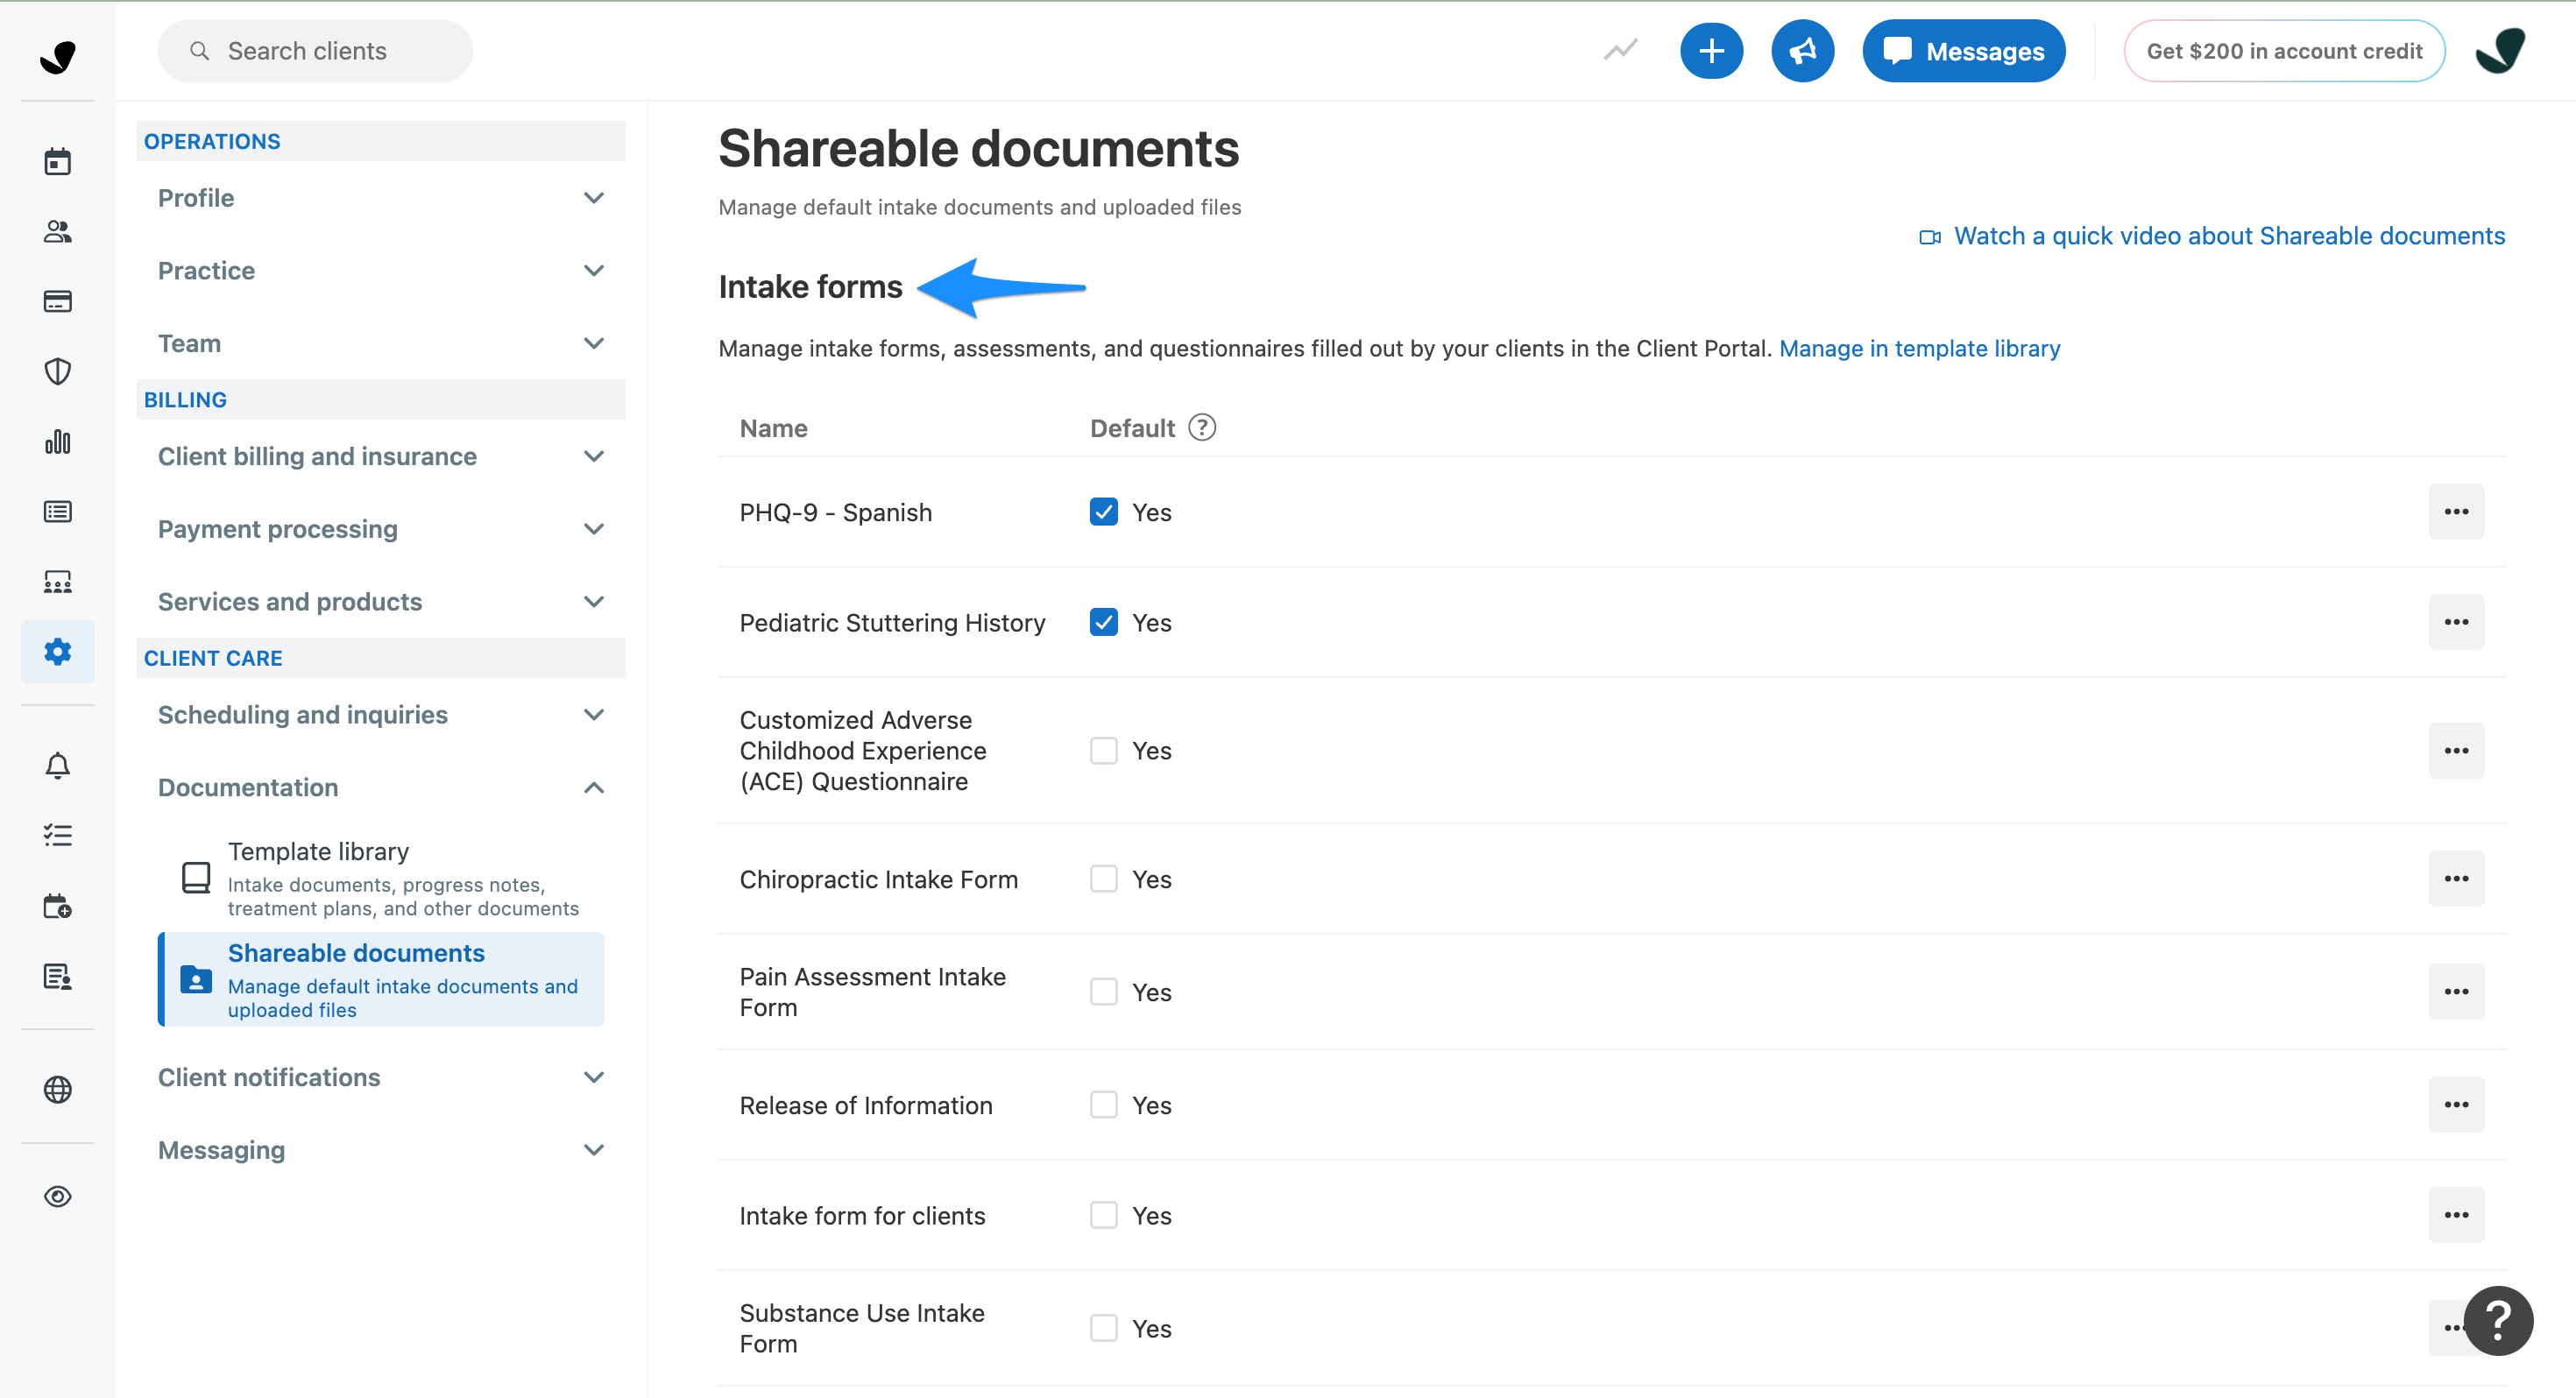Expand the Messaging section

381,1151
